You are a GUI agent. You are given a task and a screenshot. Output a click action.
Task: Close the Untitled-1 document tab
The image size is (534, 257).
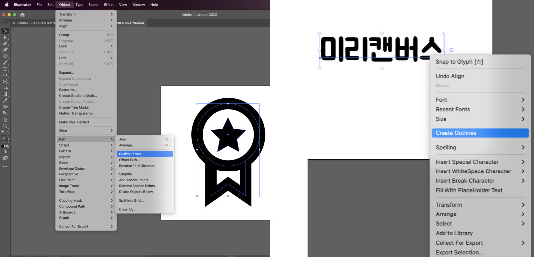pyautogui.click(x=14, y=23)
